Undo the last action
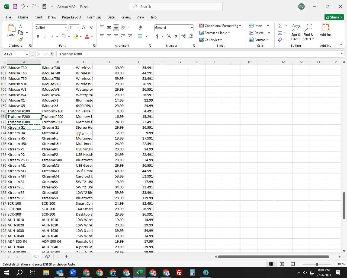 tap(23, 7)
